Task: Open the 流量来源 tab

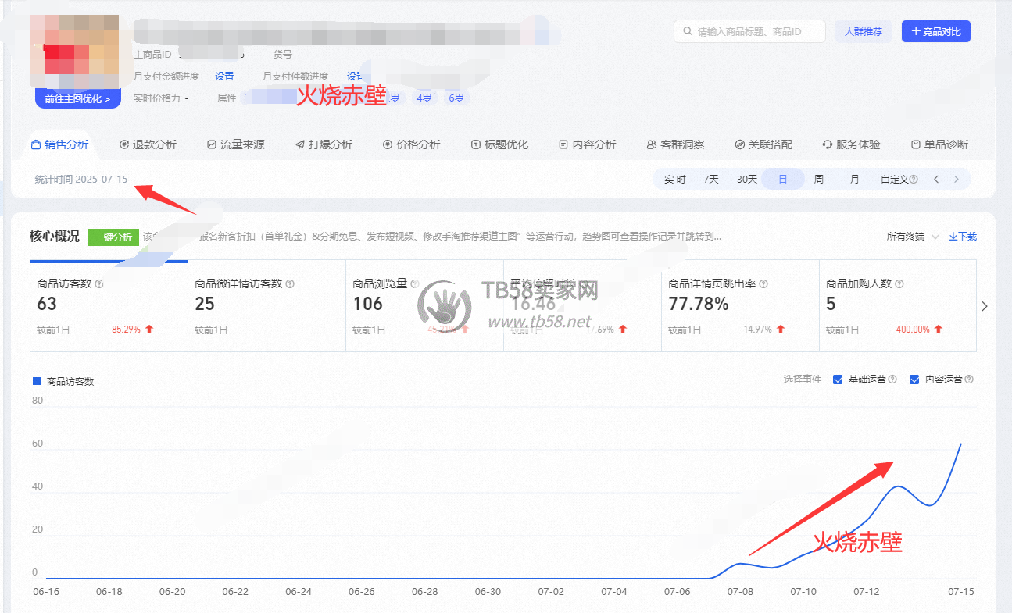Action: 235,144
